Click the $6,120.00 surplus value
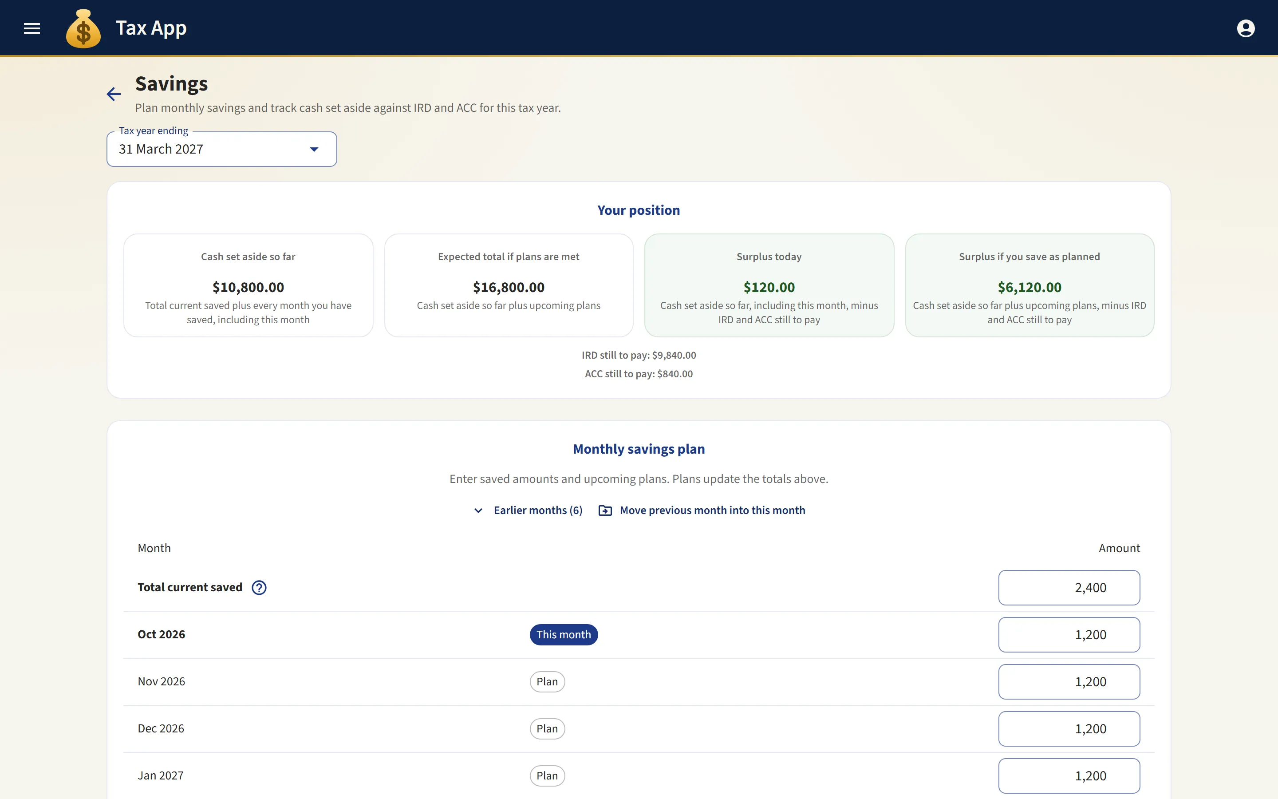1278x799 pixels. 1029,288
